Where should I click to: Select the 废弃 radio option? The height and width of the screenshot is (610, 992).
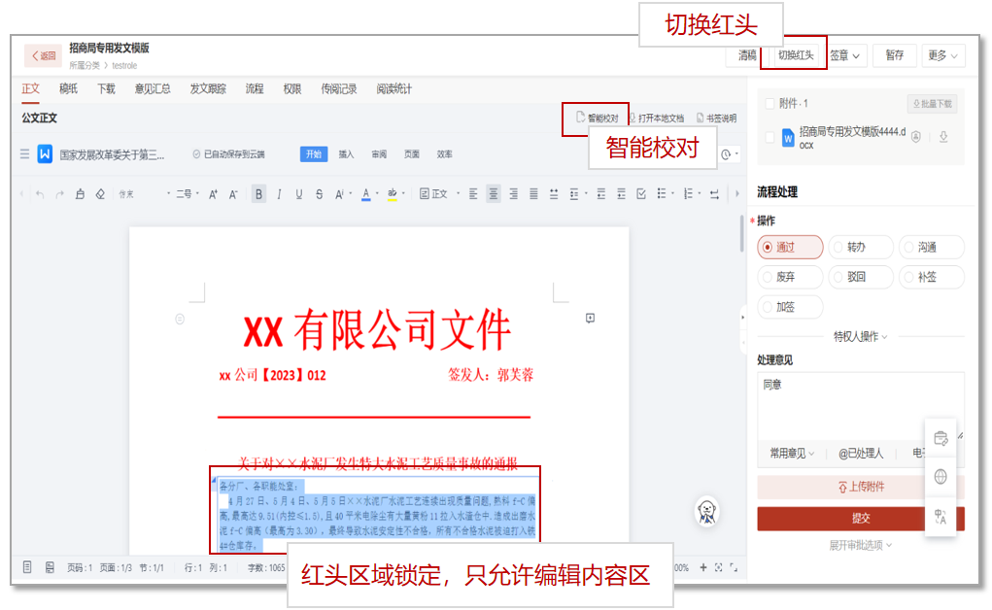(x=790, y=277)
